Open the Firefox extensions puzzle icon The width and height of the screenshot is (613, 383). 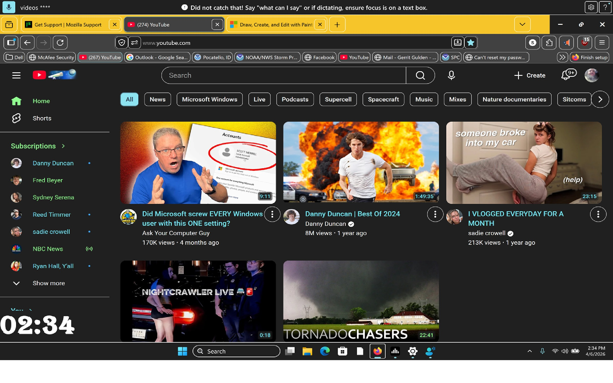549,43
